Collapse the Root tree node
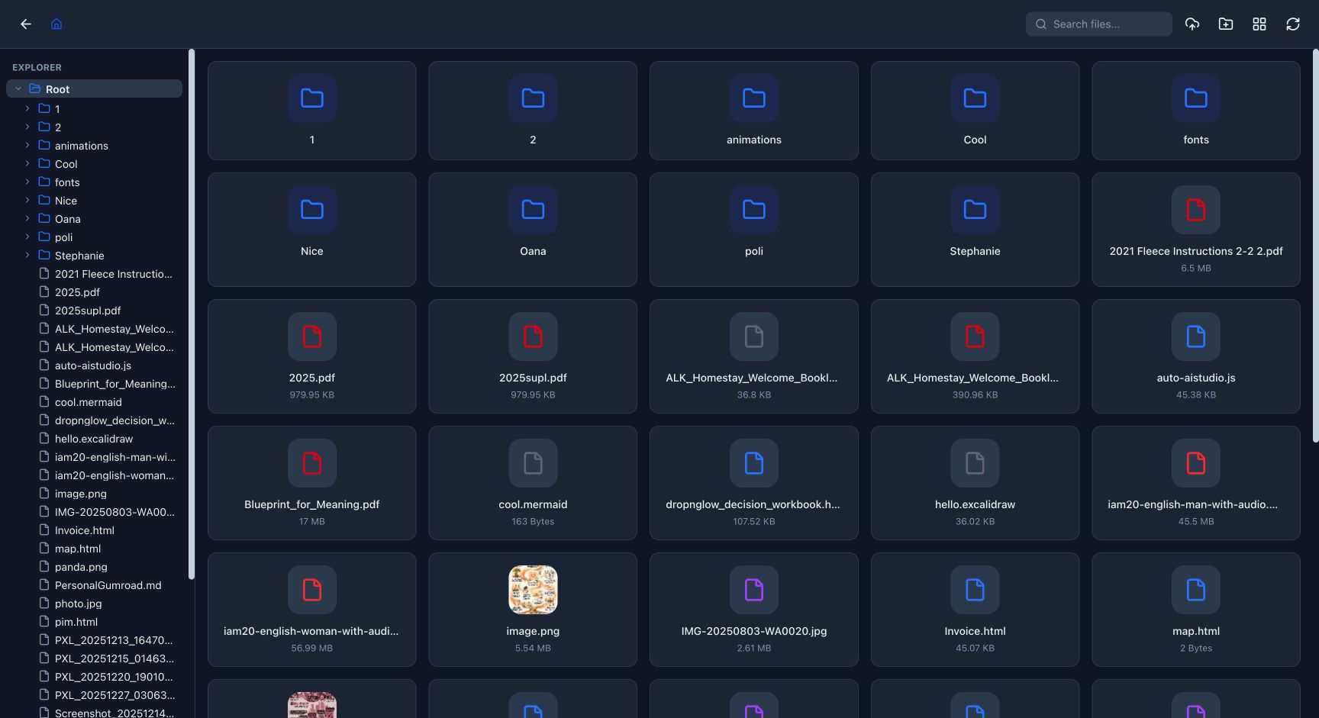Screen dimensions: 1319x718 pos(18,89)
